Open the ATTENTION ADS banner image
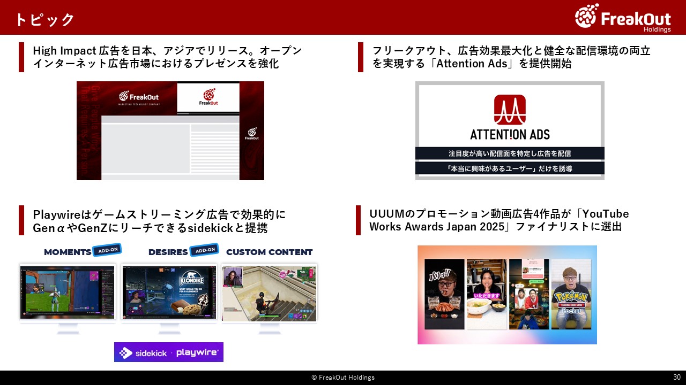 (510, 130)
